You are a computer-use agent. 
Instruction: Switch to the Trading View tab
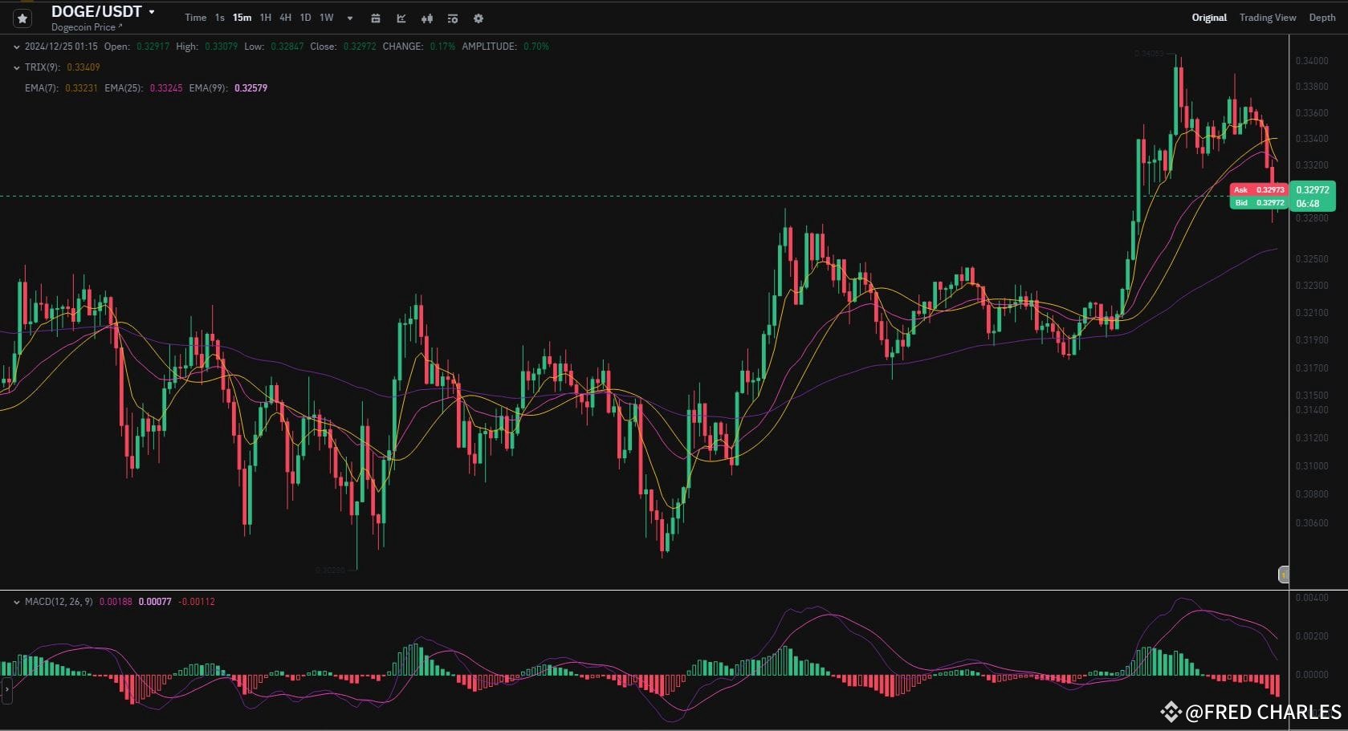(x=1267, y=17)
